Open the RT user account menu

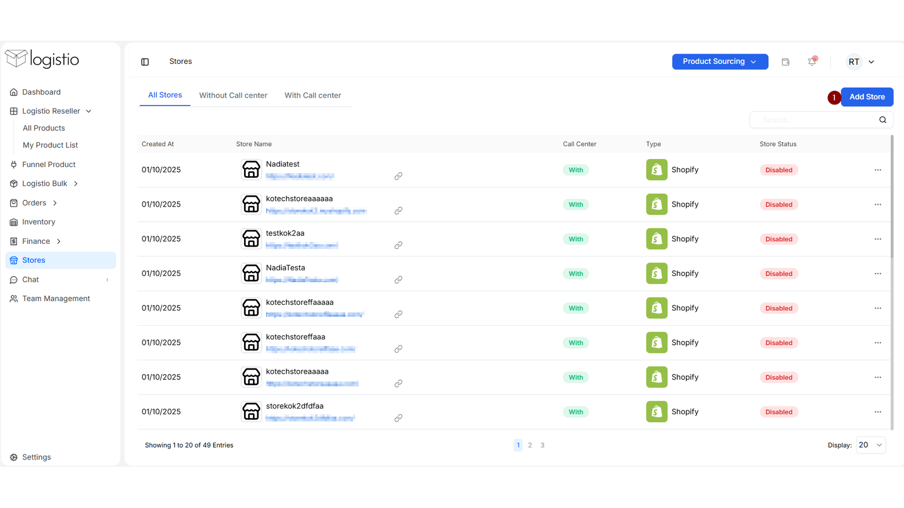click(x=860, y=62)
